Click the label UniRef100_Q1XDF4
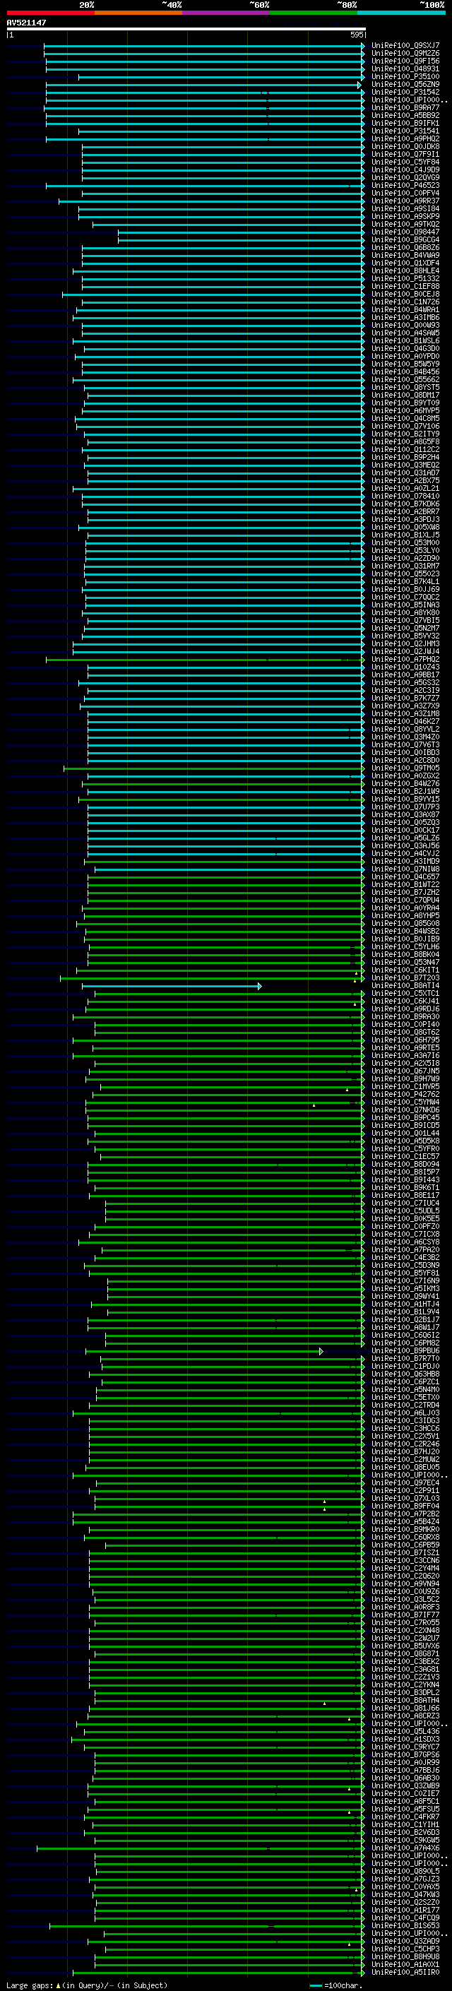Image resolution: width=452 pixels, height=1991 pixels. [405, 263]
